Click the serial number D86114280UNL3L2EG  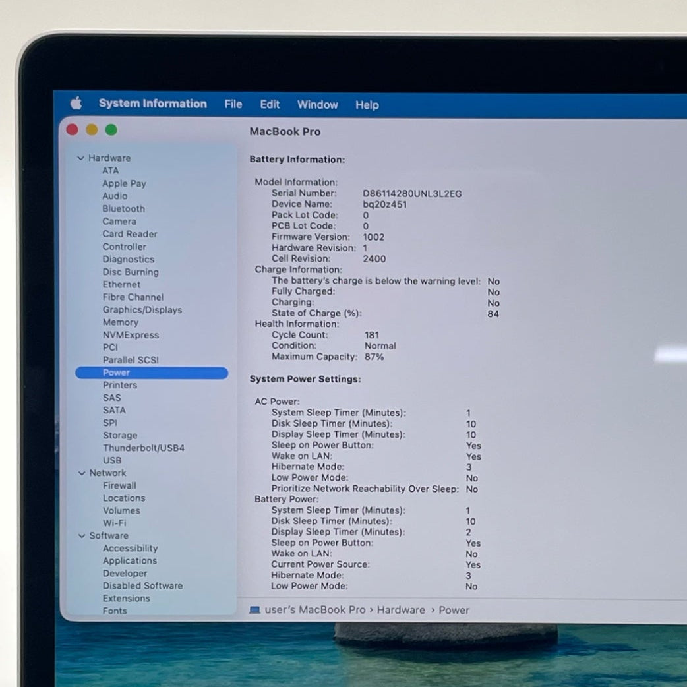tap(412, 194)
